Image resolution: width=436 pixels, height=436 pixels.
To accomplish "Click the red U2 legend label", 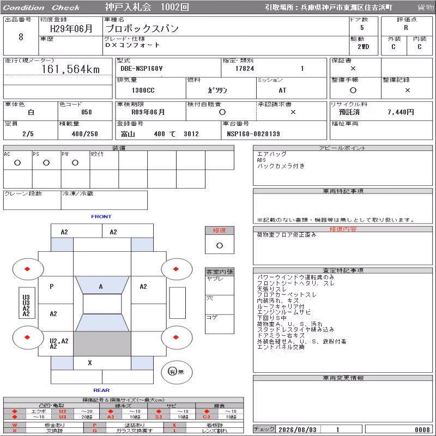I will click(x=63, y=411).
